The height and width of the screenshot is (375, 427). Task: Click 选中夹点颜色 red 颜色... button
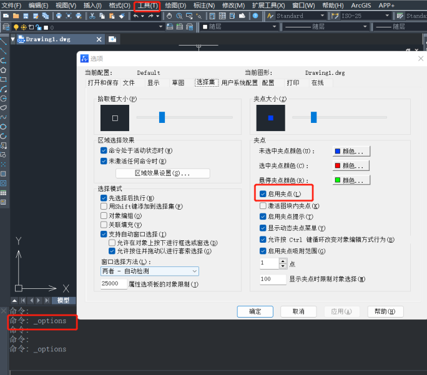(351, 165)
